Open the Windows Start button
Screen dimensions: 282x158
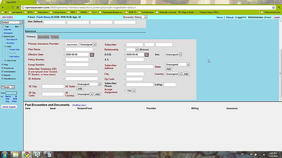(x=5, y=154)
